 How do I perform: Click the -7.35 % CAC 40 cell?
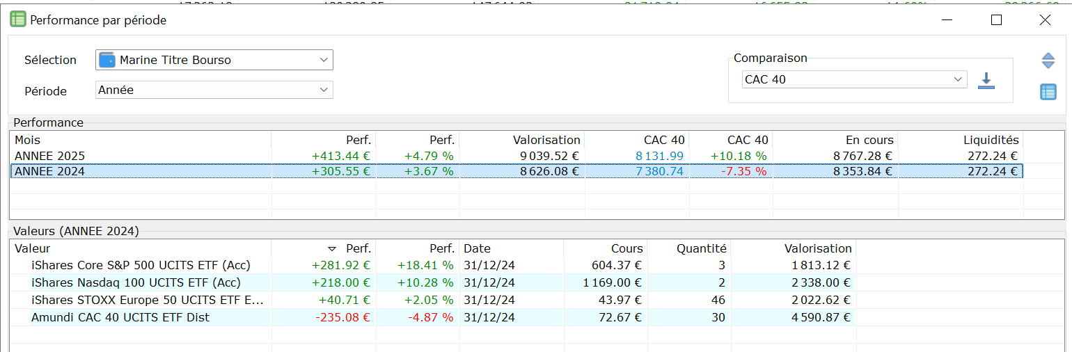pos(743,171)
